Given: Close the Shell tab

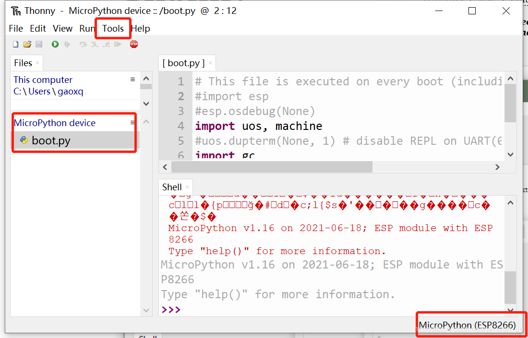Looking at the screenshot, I should [187, 187].
